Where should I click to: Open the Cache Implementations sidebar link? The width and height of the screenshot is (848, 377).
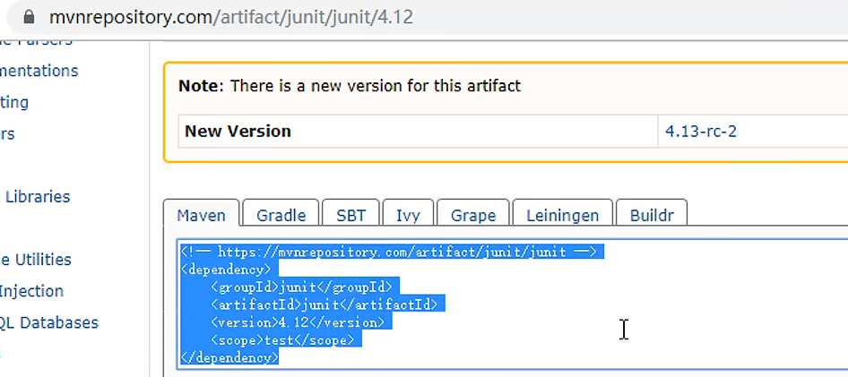(x=39, y=71)
